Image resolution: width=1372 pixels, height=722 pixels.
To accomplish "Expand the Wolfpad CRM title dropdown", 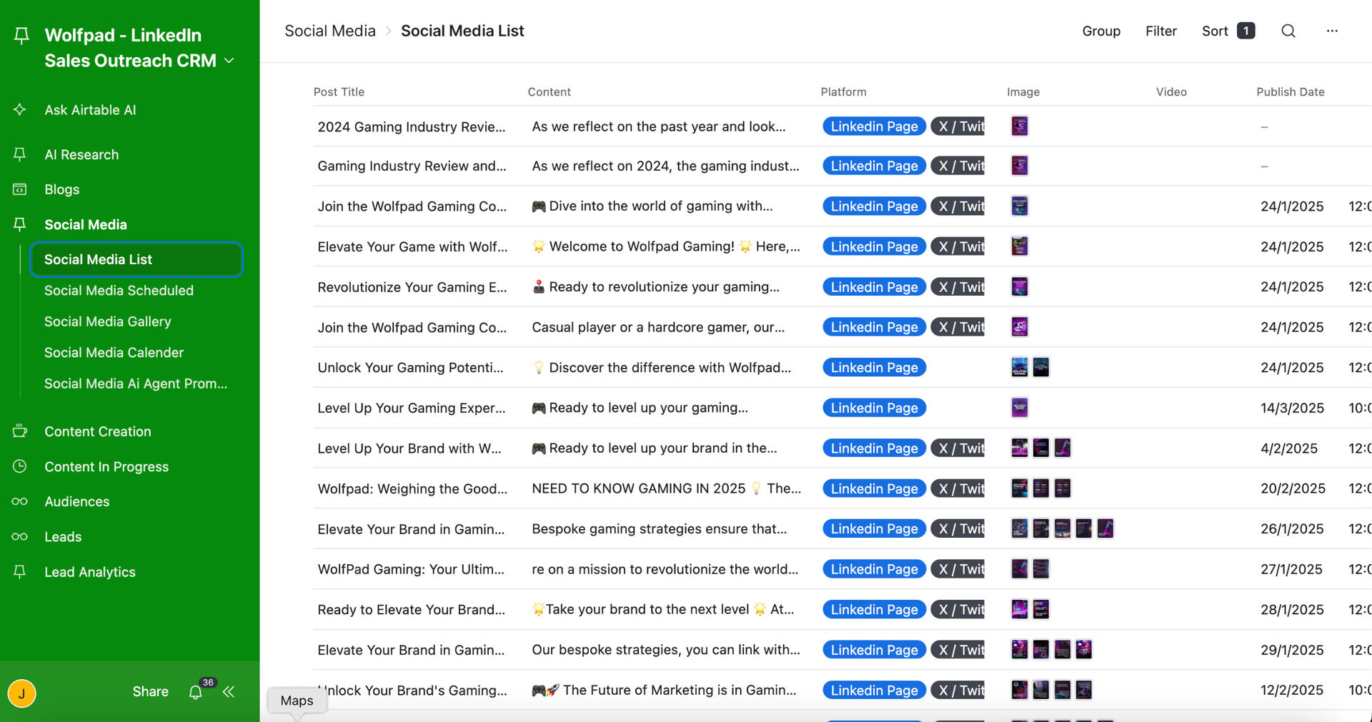I will (x=229, y=61).
